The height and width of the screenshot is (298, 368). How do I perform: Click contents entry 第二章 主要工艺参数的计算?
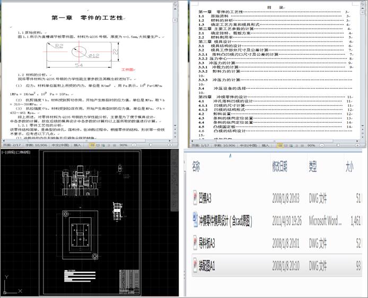pyautogui.click(x=274, y=29)
